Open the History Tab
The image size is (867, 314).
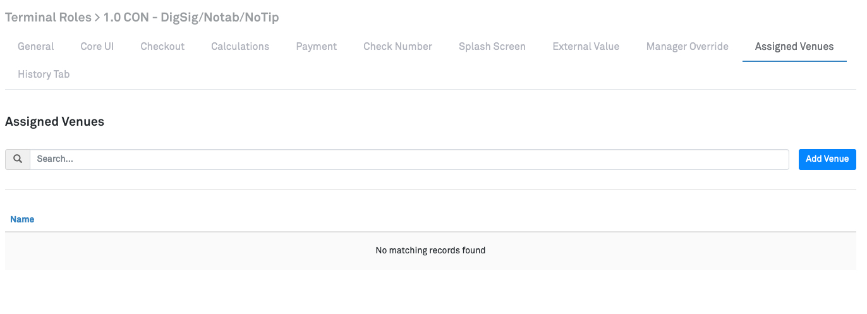pos(44,74)
